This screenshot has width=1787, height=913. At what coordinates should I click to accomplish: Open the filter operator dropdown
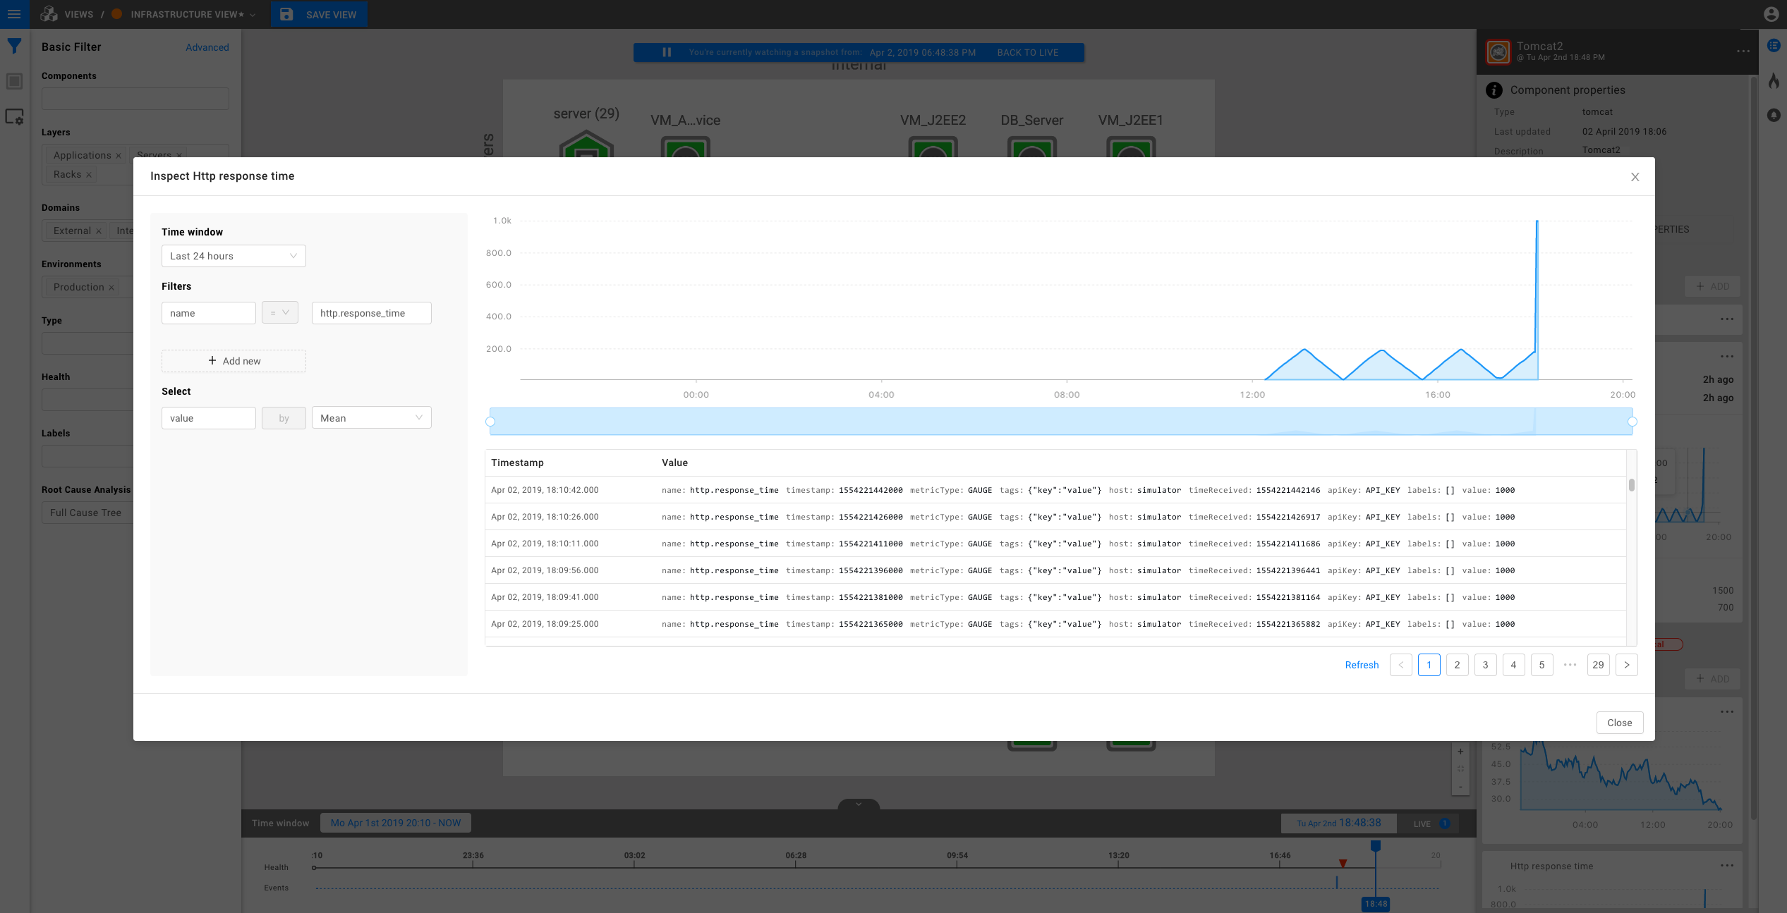coord(280,313)
